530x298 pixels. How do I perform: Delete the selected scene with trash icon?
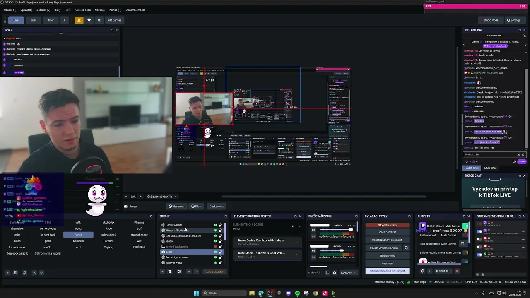coord(15,273)
